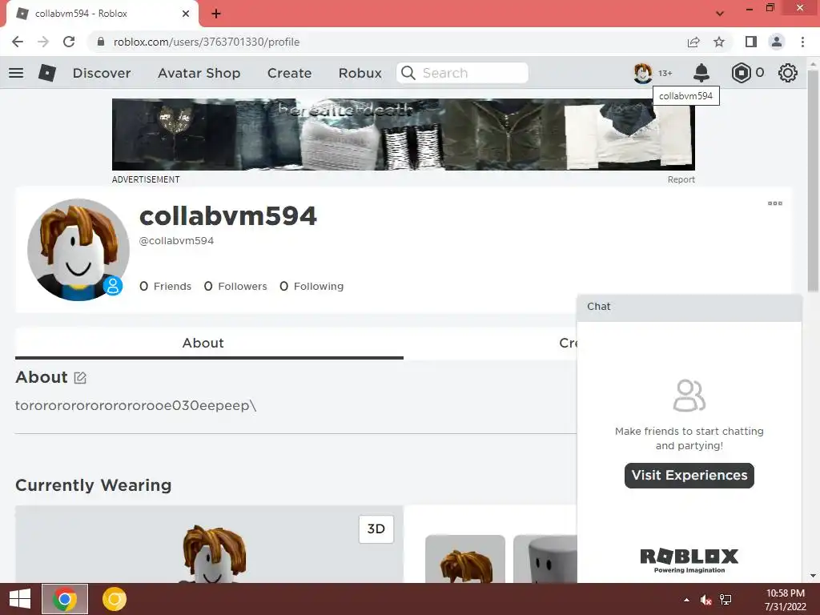Open Windows Start menu
Image resolution: width=820 pixels, height=615 pixels.
point(20,599)
